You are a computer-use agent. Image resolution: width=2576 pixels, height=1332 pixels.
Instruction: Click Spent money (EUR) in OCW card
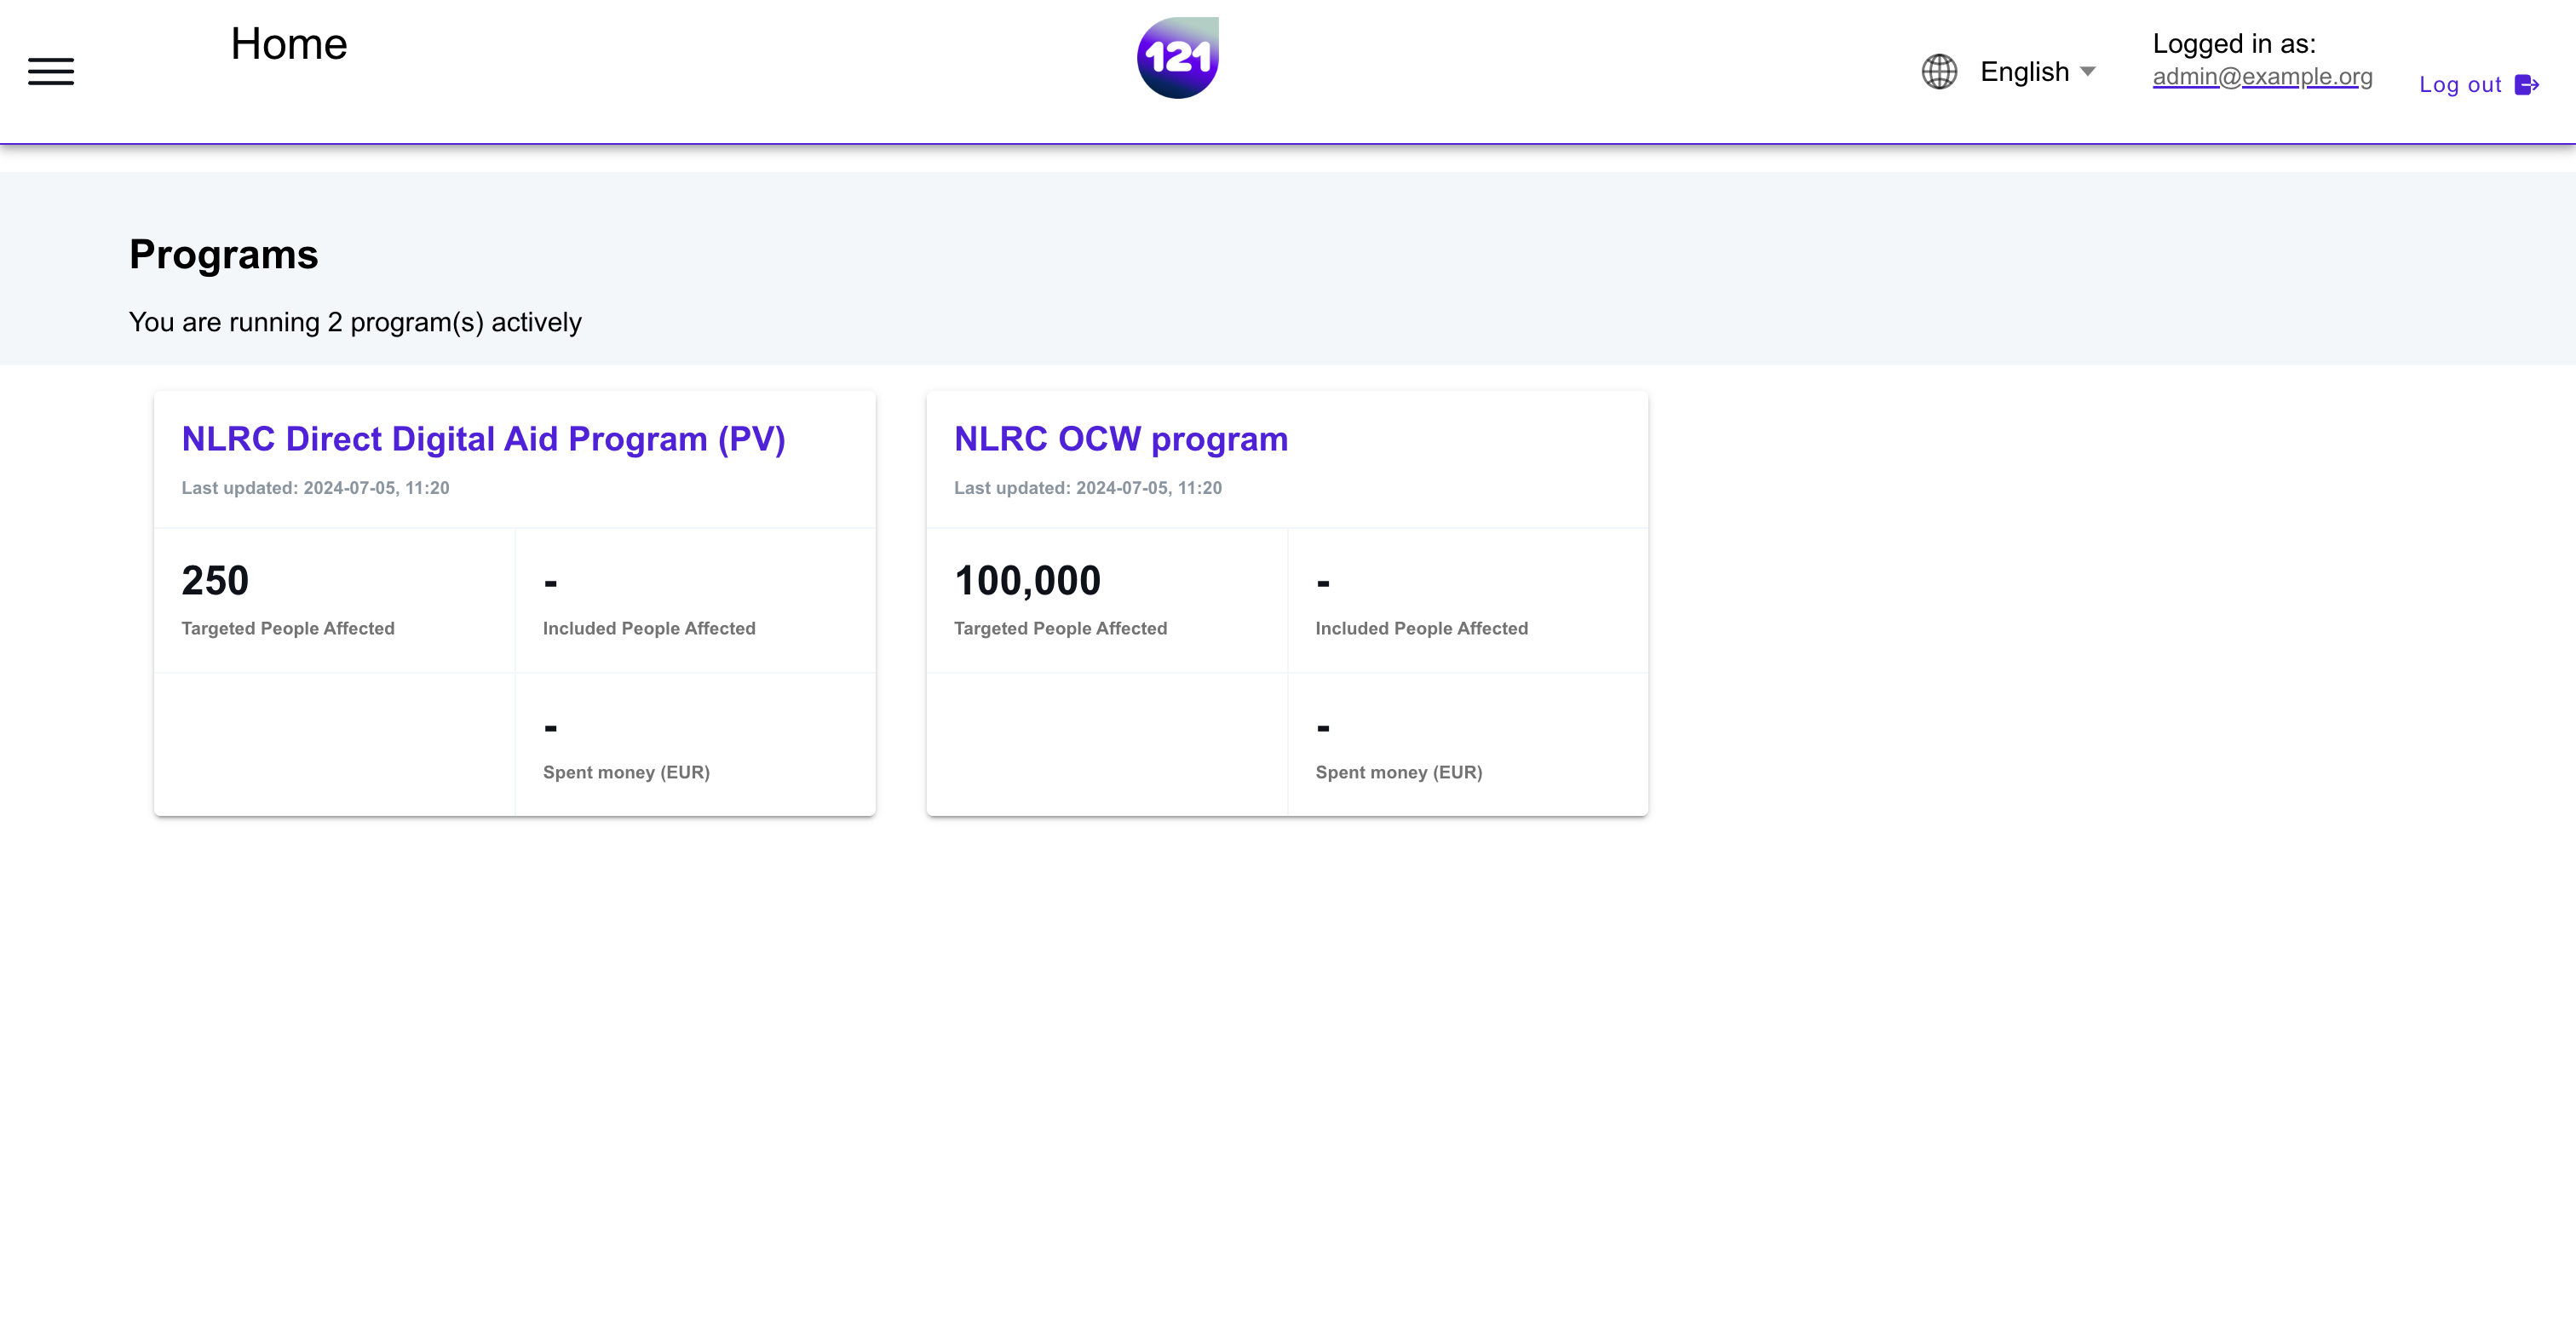tap(1398, 772)
